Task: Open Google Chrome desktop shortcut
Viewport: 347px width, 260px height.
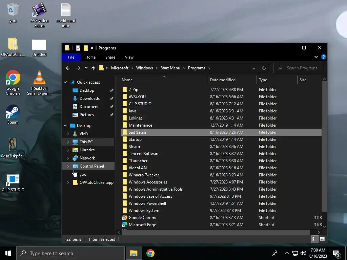Action: (13, 83)
